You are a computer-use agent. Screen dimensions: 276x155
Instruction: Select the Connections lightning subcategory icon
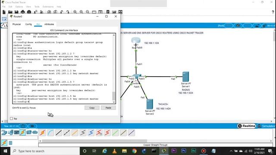click(4, 143)
